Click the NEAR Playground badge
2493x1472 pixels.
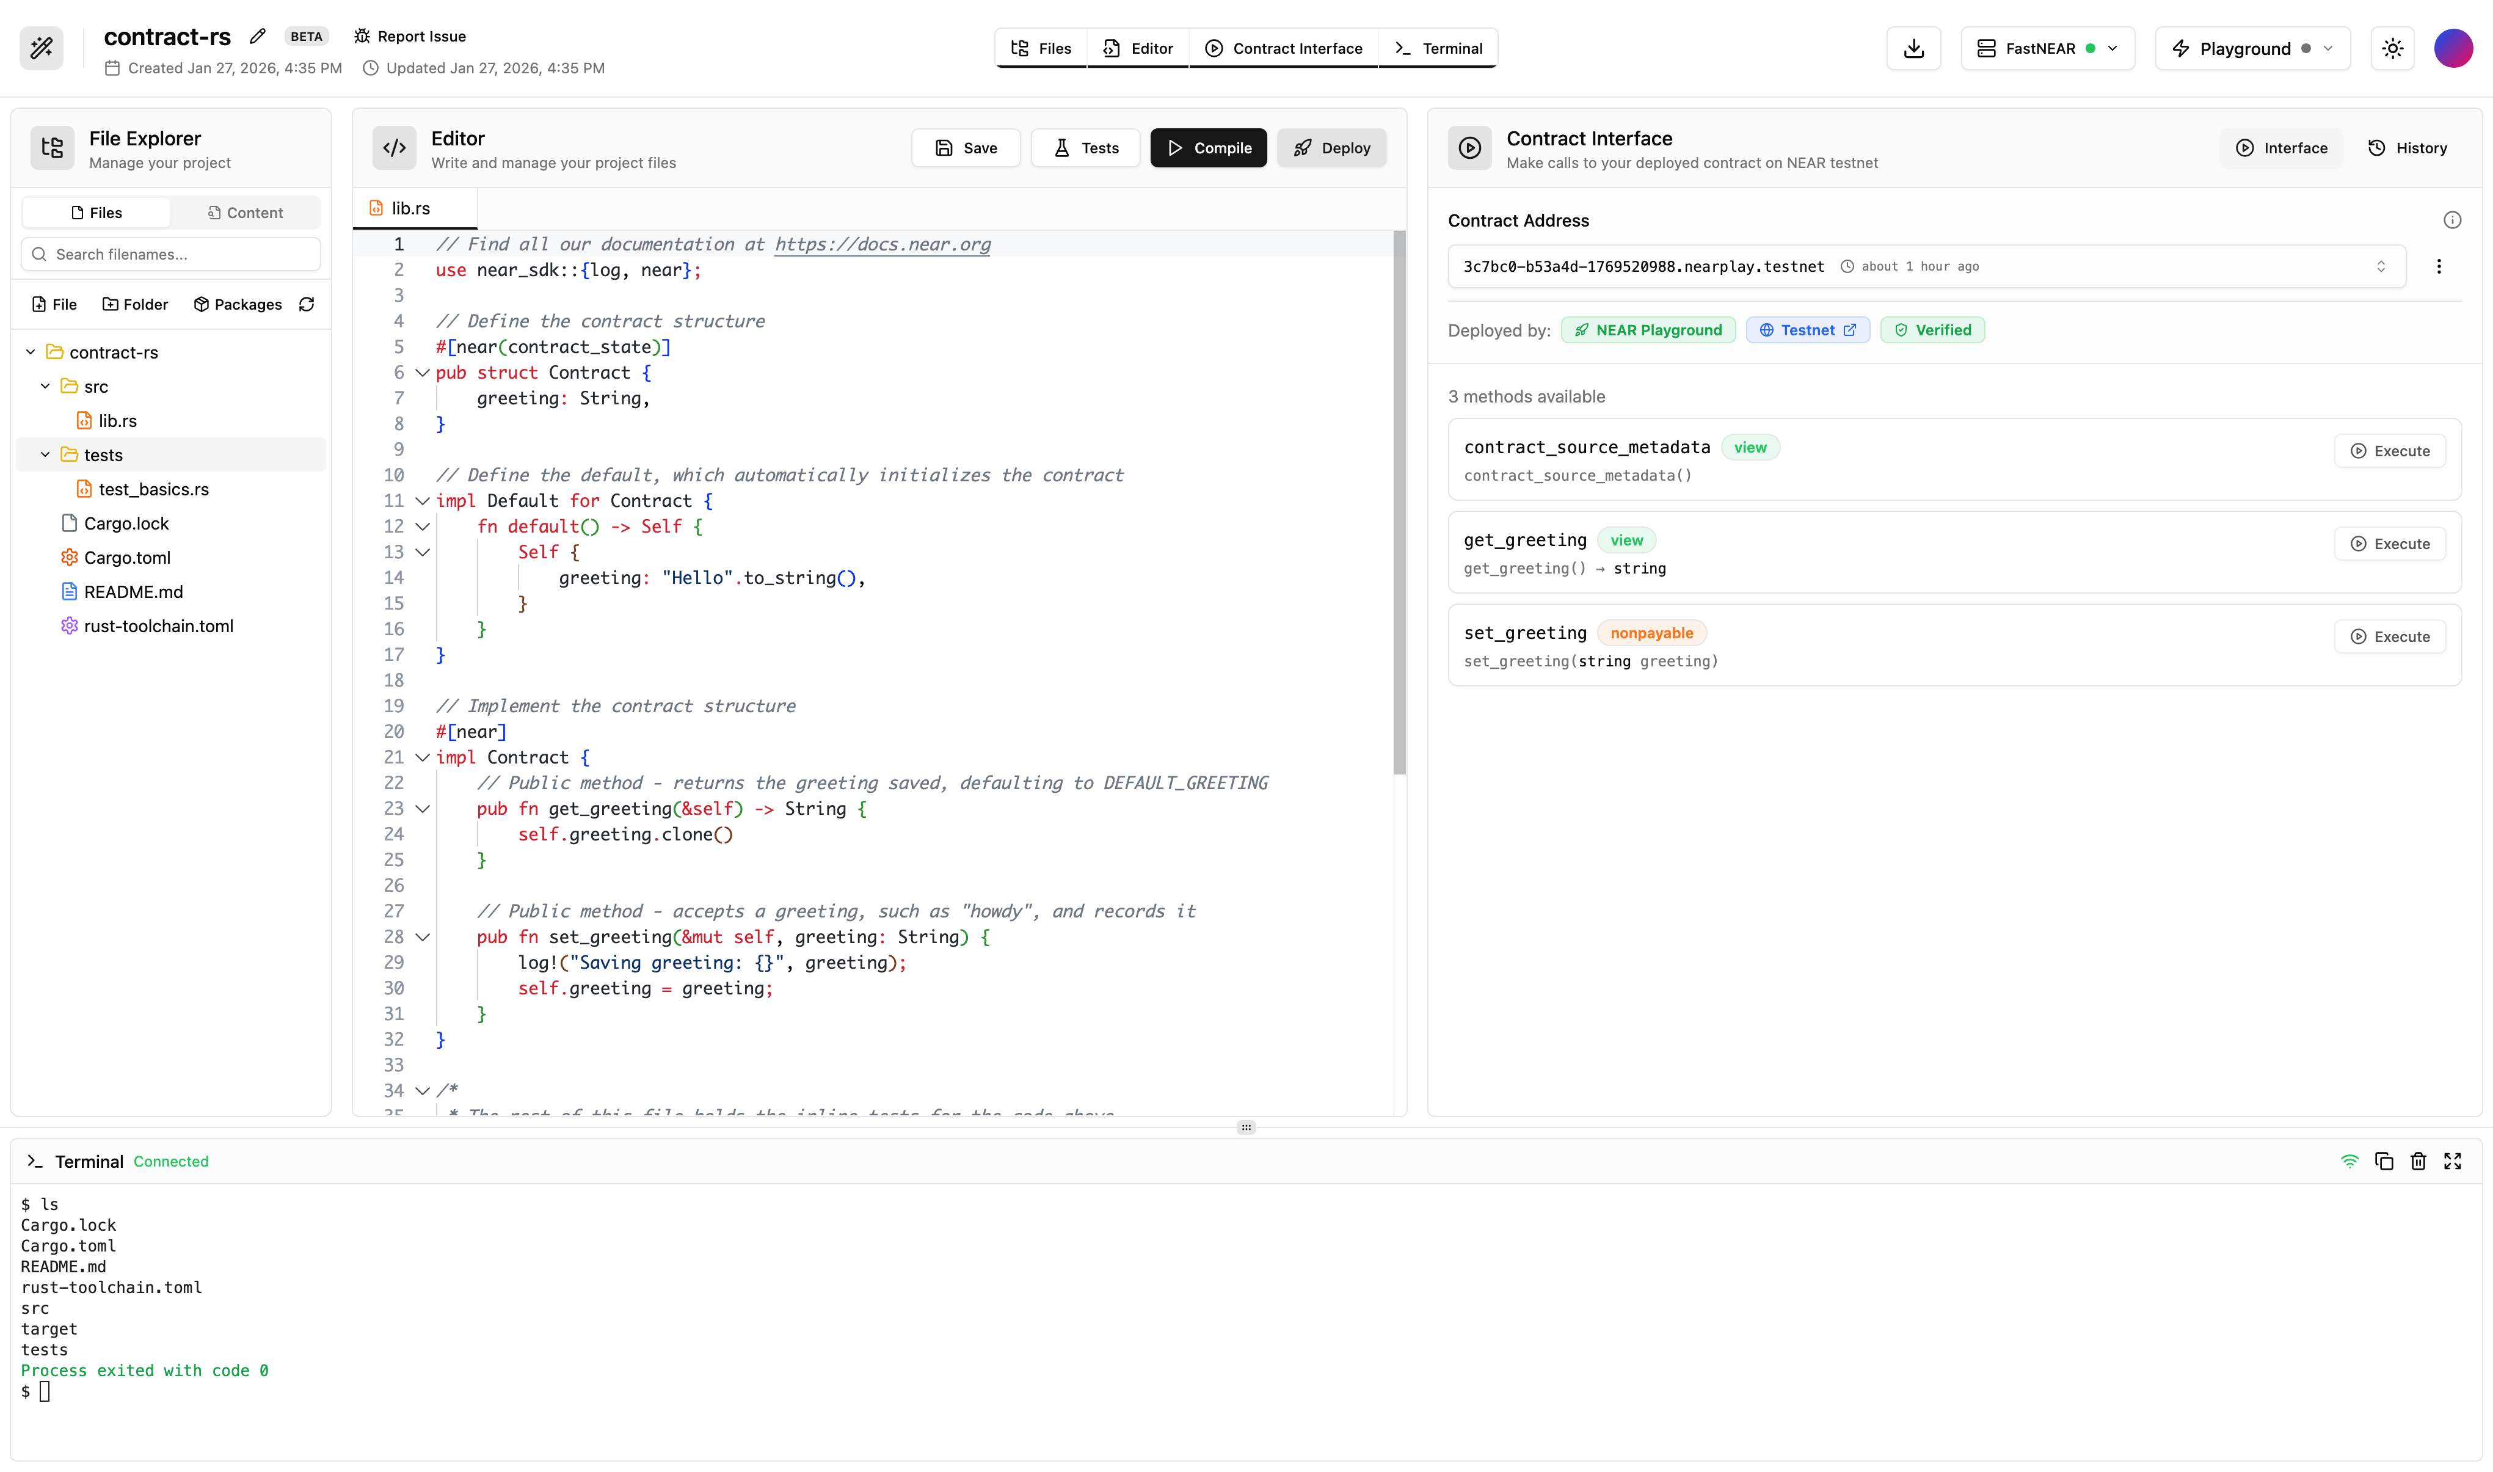click(1648, 330)
